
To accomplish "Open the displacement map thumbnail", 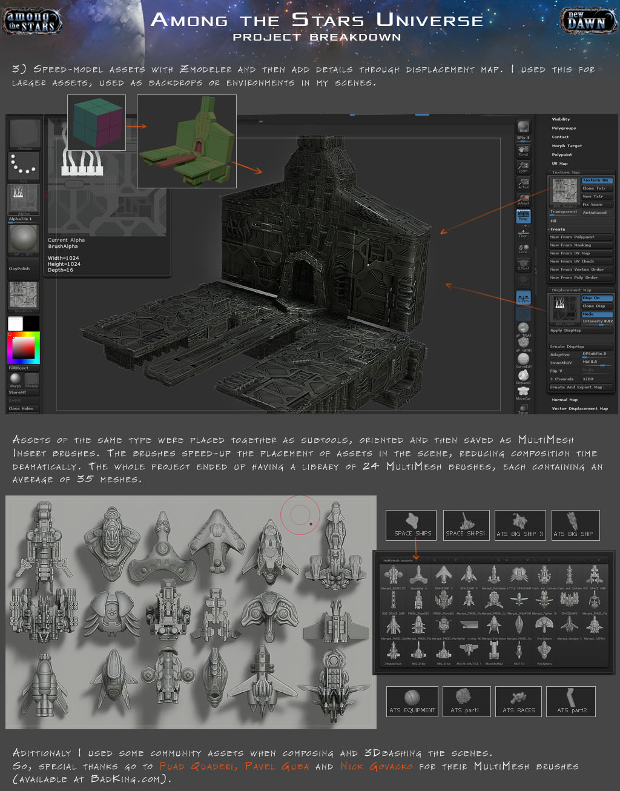I will (x=565, y=309).
